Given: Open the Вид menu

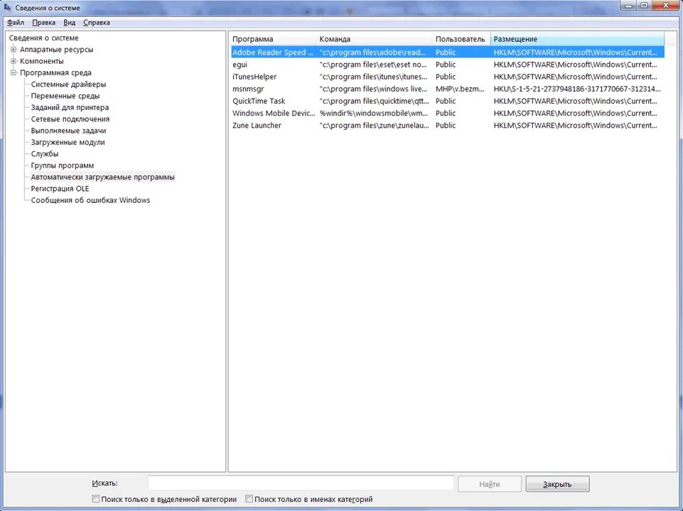Looking at the screenshot, I should 69,23.
